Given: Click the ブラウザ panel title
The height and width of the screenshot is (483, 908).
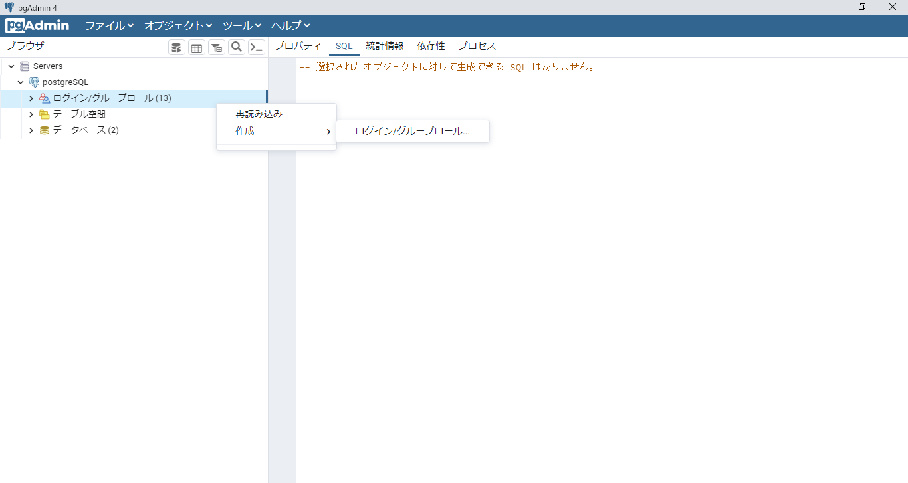Looking at the screenshot, I should coord(25,46).
